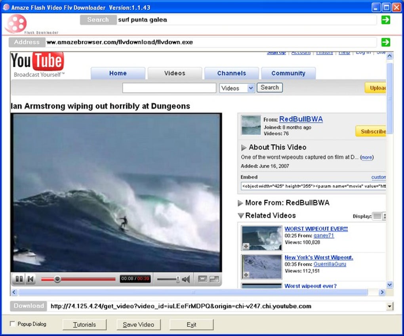Switch to the Videos tab

pyautogui.click(x=175, y=73)
